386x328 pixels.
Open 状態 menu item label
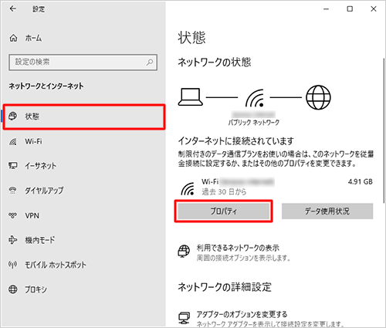tap(32, 117)
